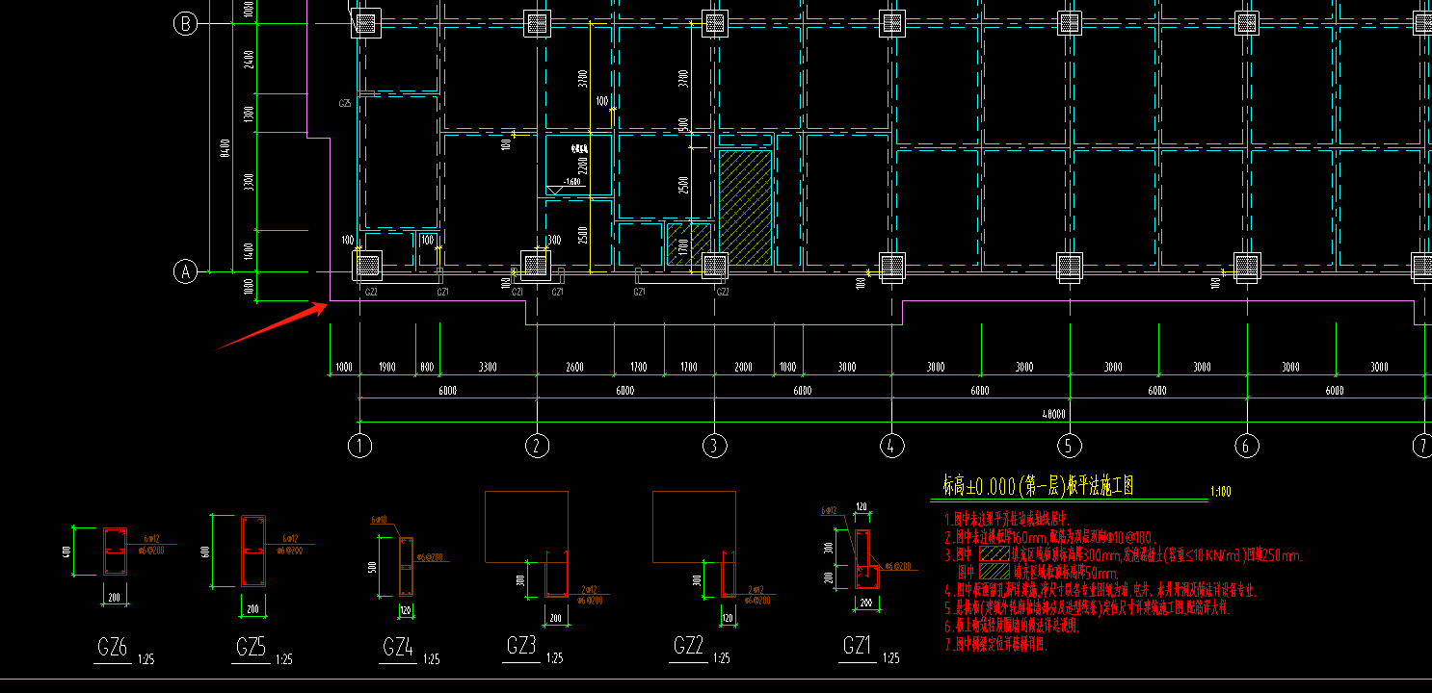Select grid axis bubble 2
Image resolution: width=1432 pixels, height=693 pixels.
click(537, 446)
